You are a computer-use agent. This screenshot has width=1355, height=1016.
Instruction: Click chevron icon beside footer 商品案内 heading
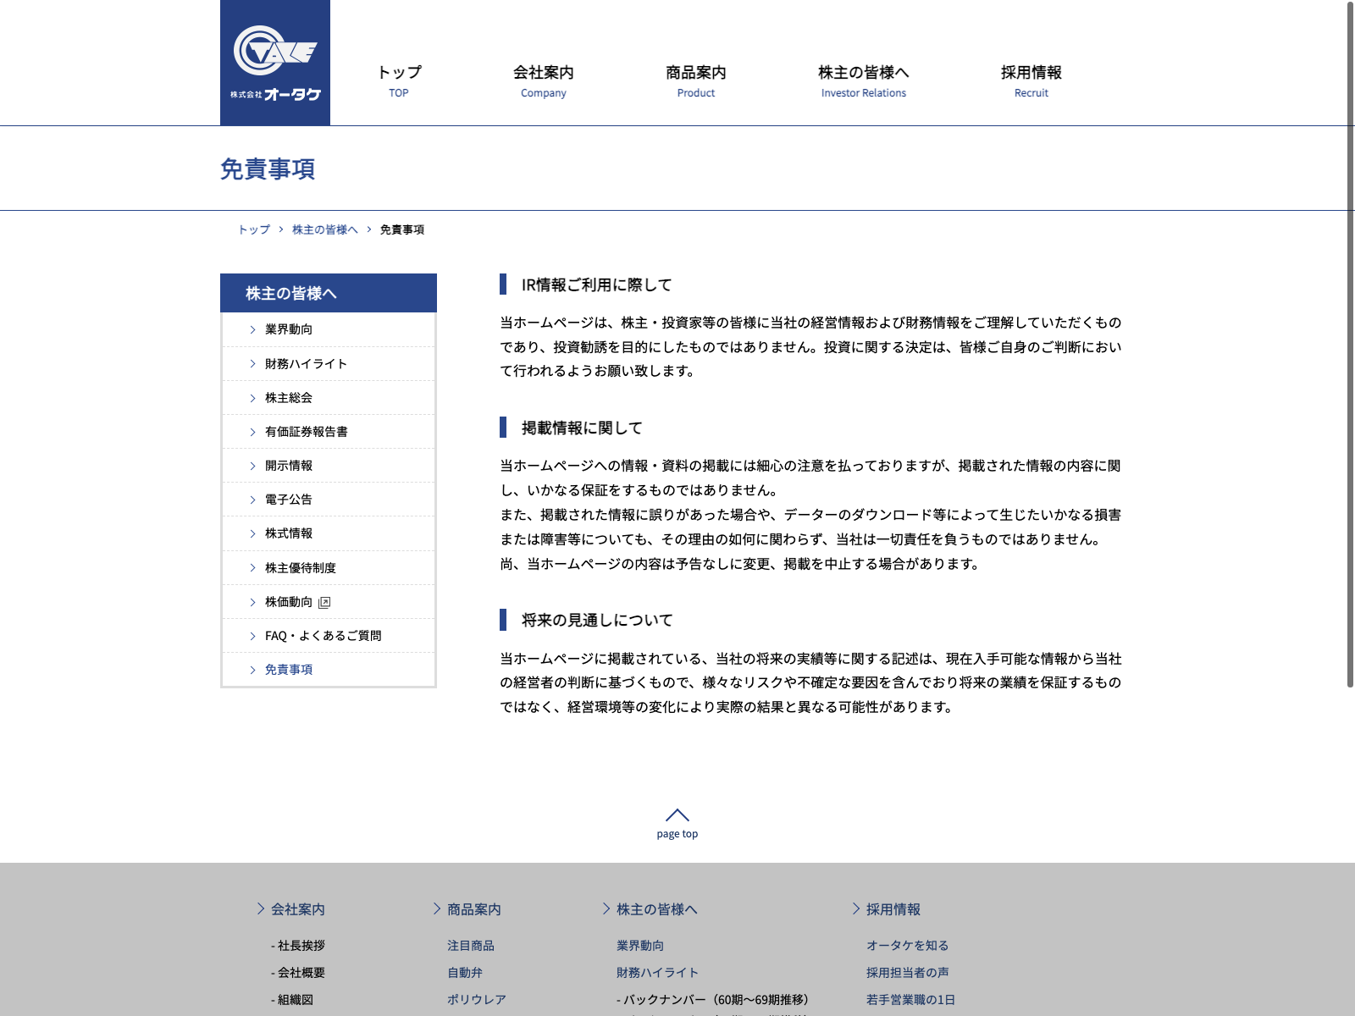[x=437, y=908]
